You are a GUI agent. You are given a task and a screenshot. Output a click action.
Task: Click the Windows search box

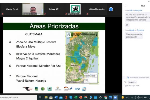point(18,97)
